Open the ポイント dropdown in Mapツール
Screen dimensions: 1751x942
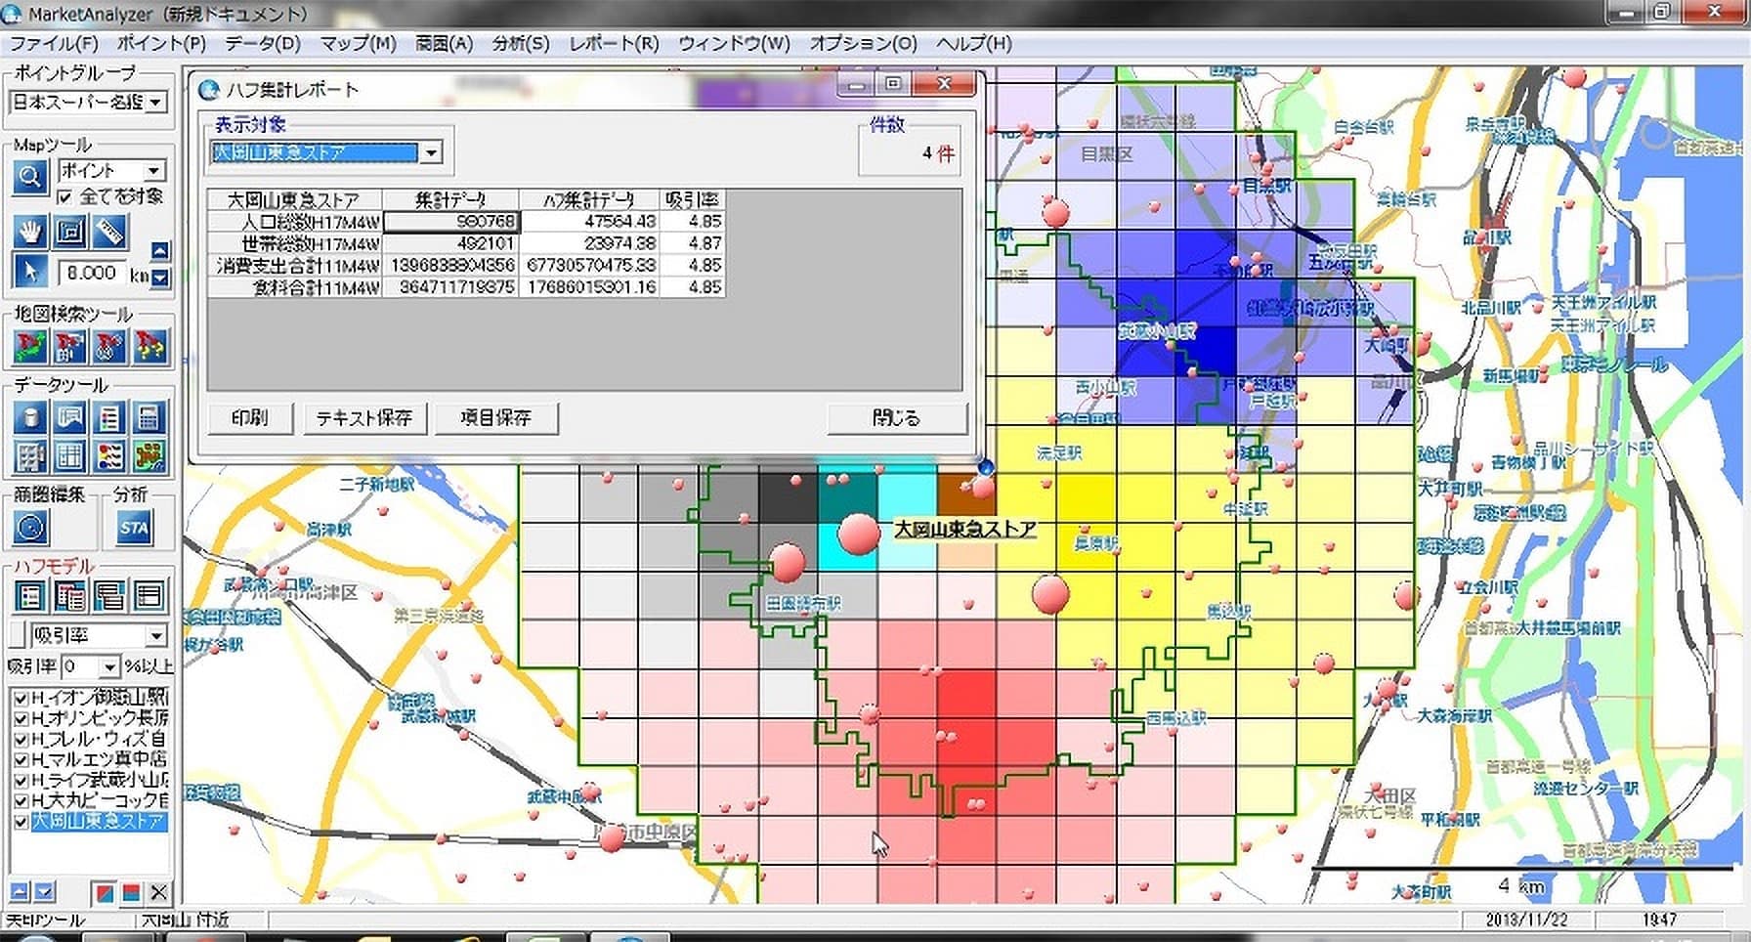coord(154,170)
